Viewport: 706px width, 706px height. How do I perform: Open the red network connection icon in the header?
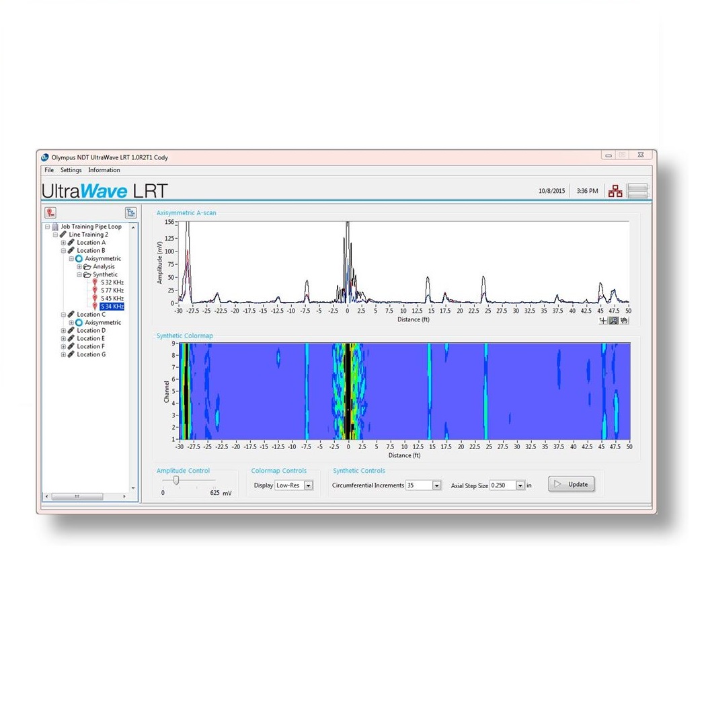(x=615, y=190)
